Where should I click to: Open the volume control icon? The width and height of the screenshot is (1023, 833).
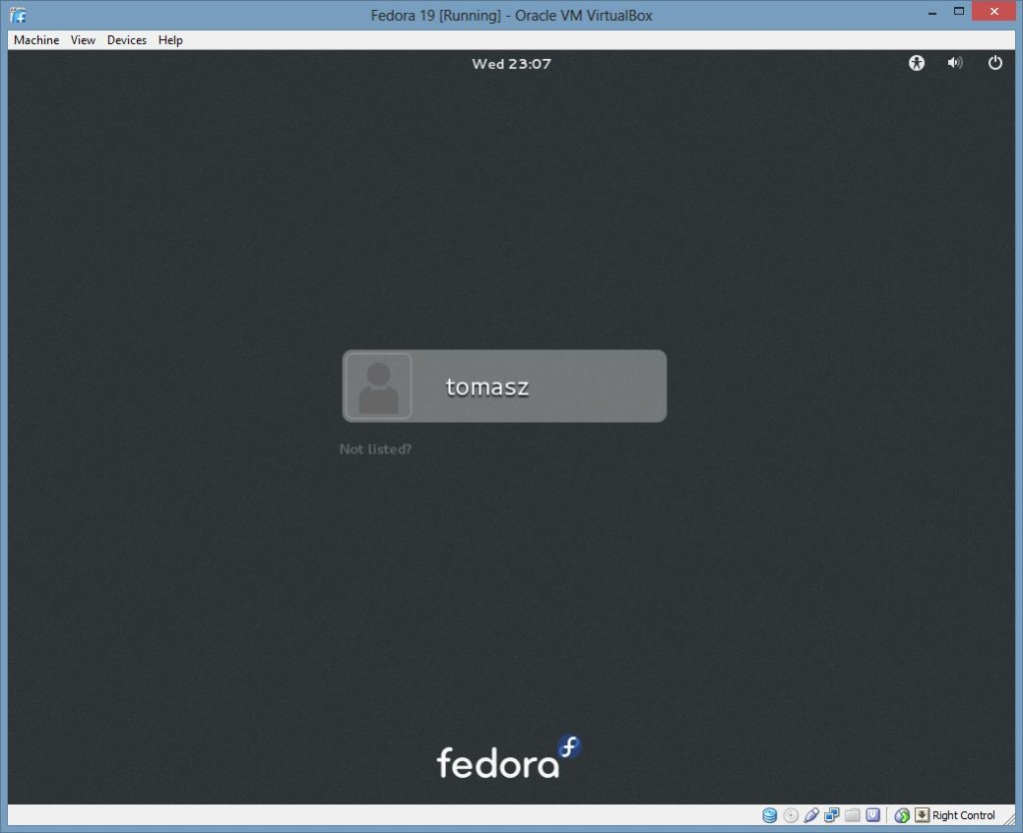[x=955, y=63]
